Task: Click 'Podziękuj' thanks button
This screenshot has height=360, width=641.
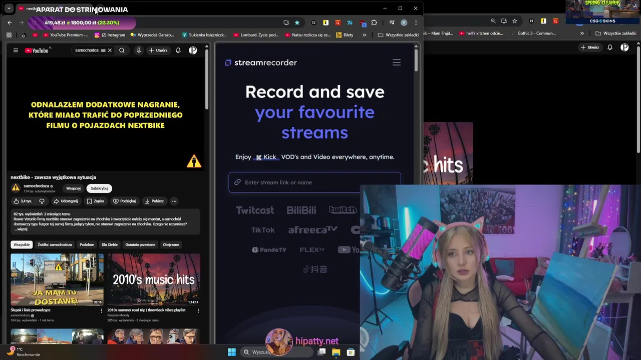Action: click(125, 201)
